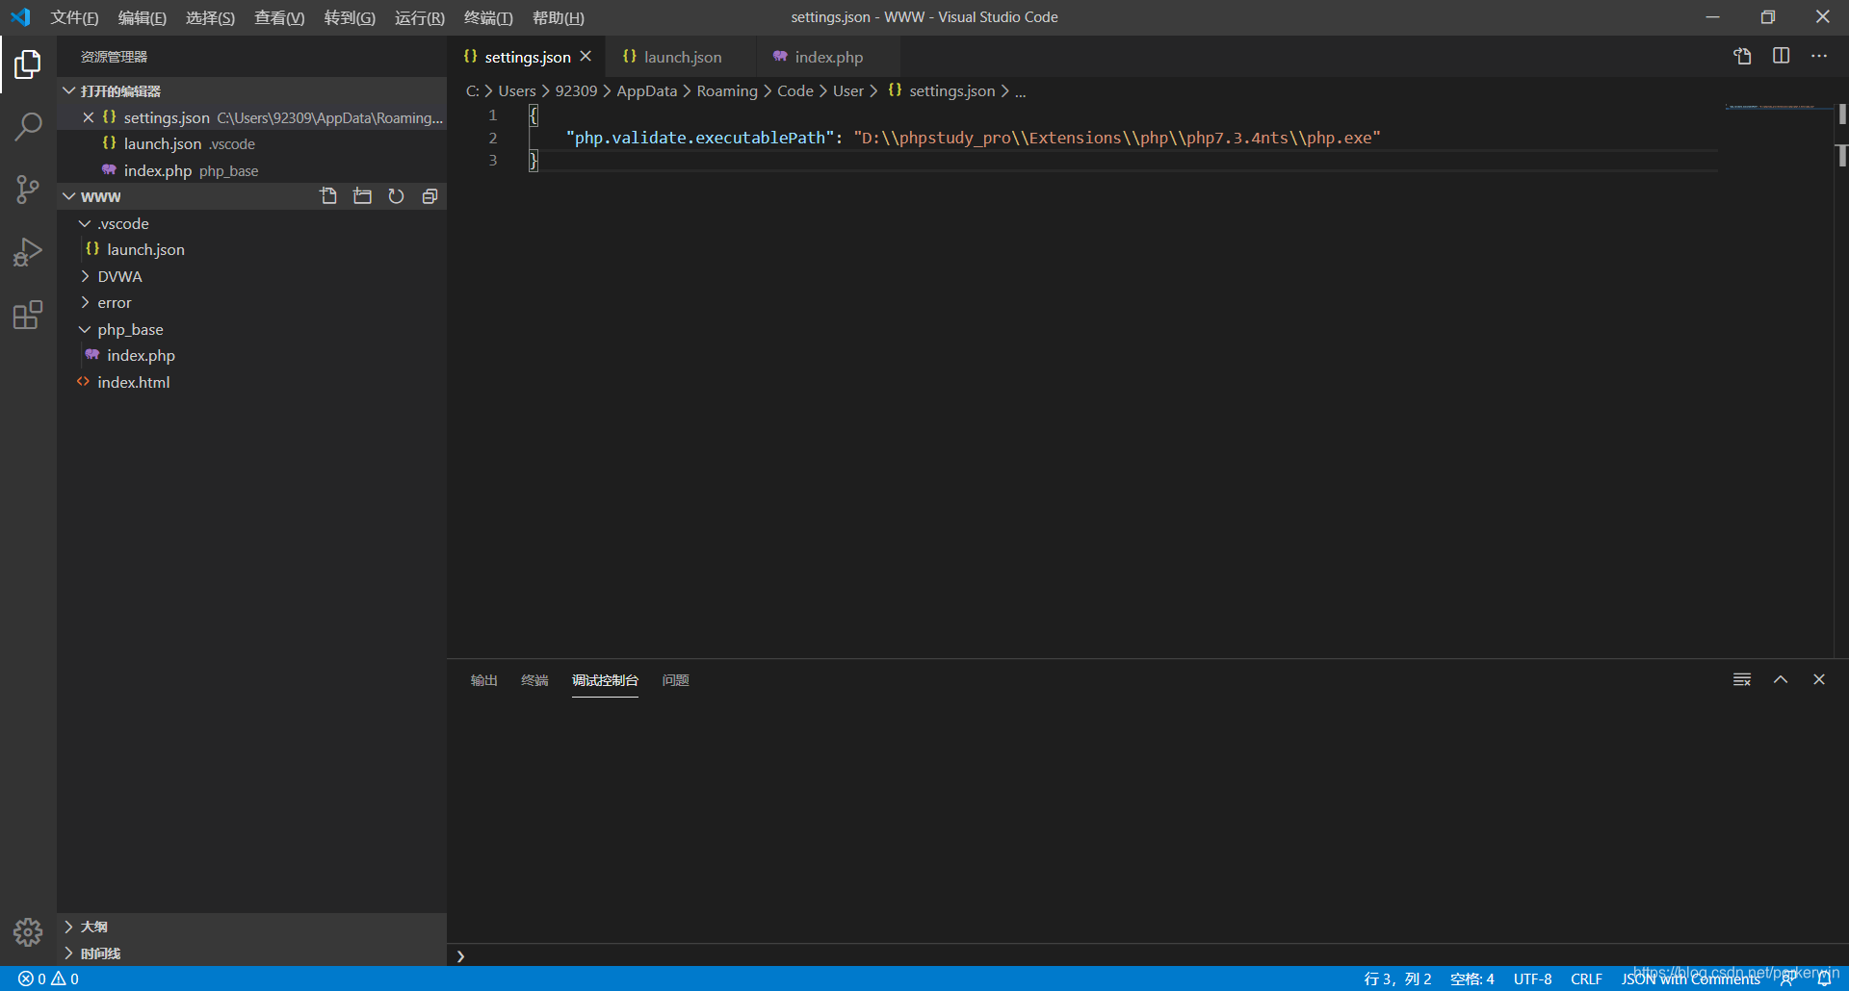Screen dimensions: 1849x991
Task: Split the editor to the right
Action: point(1782,57)
